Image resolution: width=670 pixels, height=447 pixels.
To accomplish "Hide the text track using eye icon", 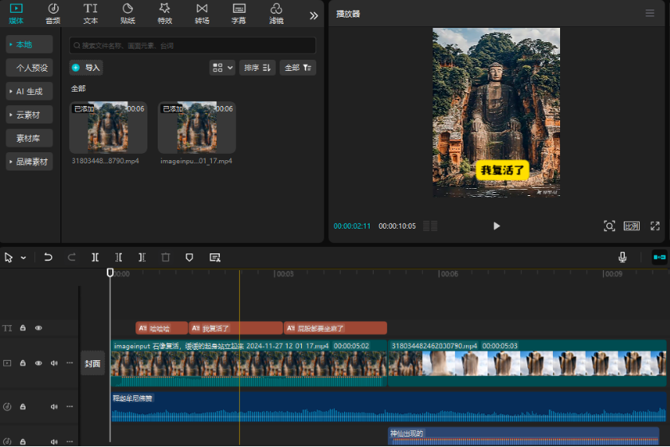I will tap(38, 327).
